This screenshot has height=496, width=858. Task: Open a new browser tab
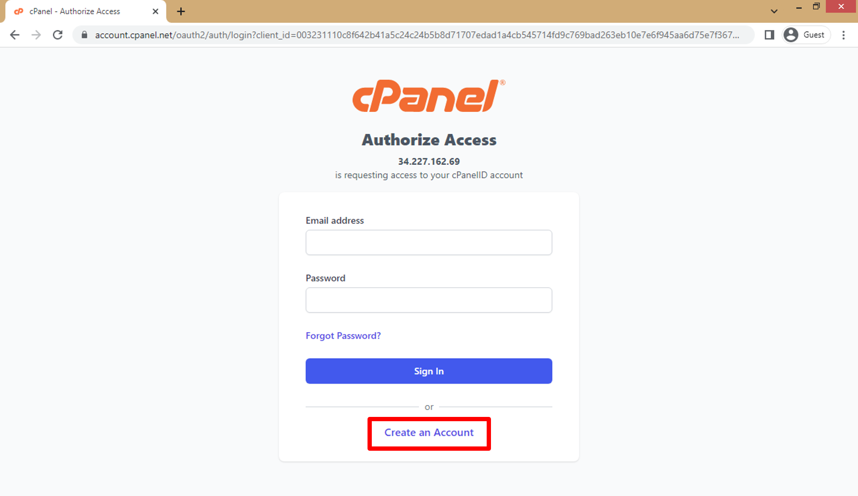(x=181, y=11)
